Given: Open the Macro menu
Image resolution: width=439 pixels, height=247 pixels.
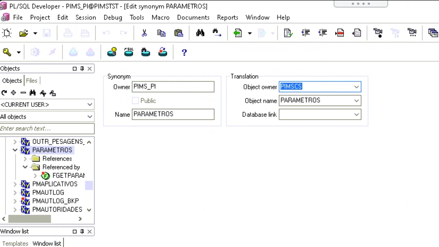Looking at the screenshot, I should pos(160,17).
